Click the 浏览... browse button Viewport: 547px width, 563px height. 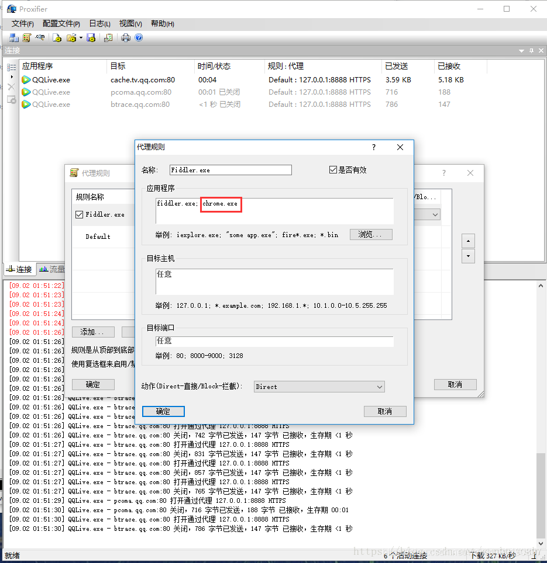(x=370, y=234)
